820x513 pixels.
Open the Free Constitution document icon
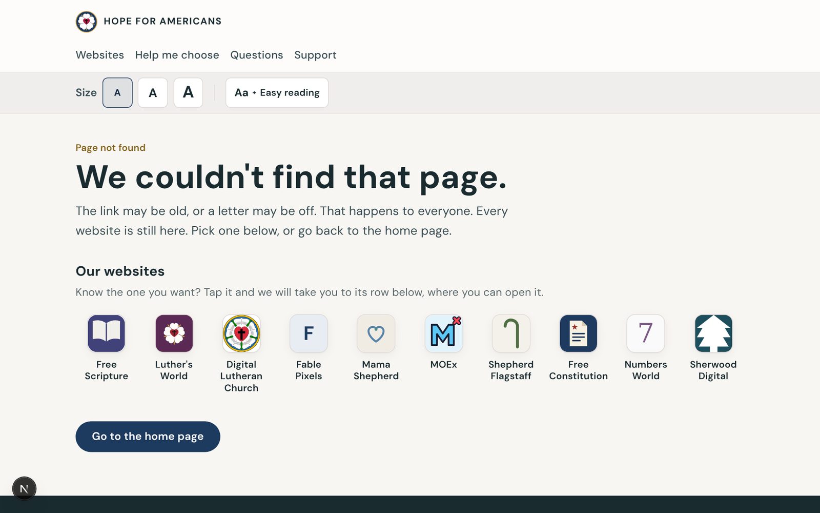579,333
